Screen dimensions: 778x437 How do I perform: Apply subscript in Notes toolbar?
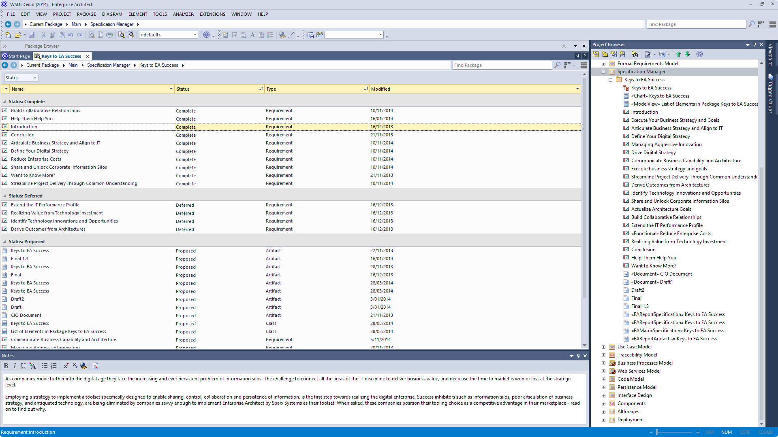click(x=75, y=366)
